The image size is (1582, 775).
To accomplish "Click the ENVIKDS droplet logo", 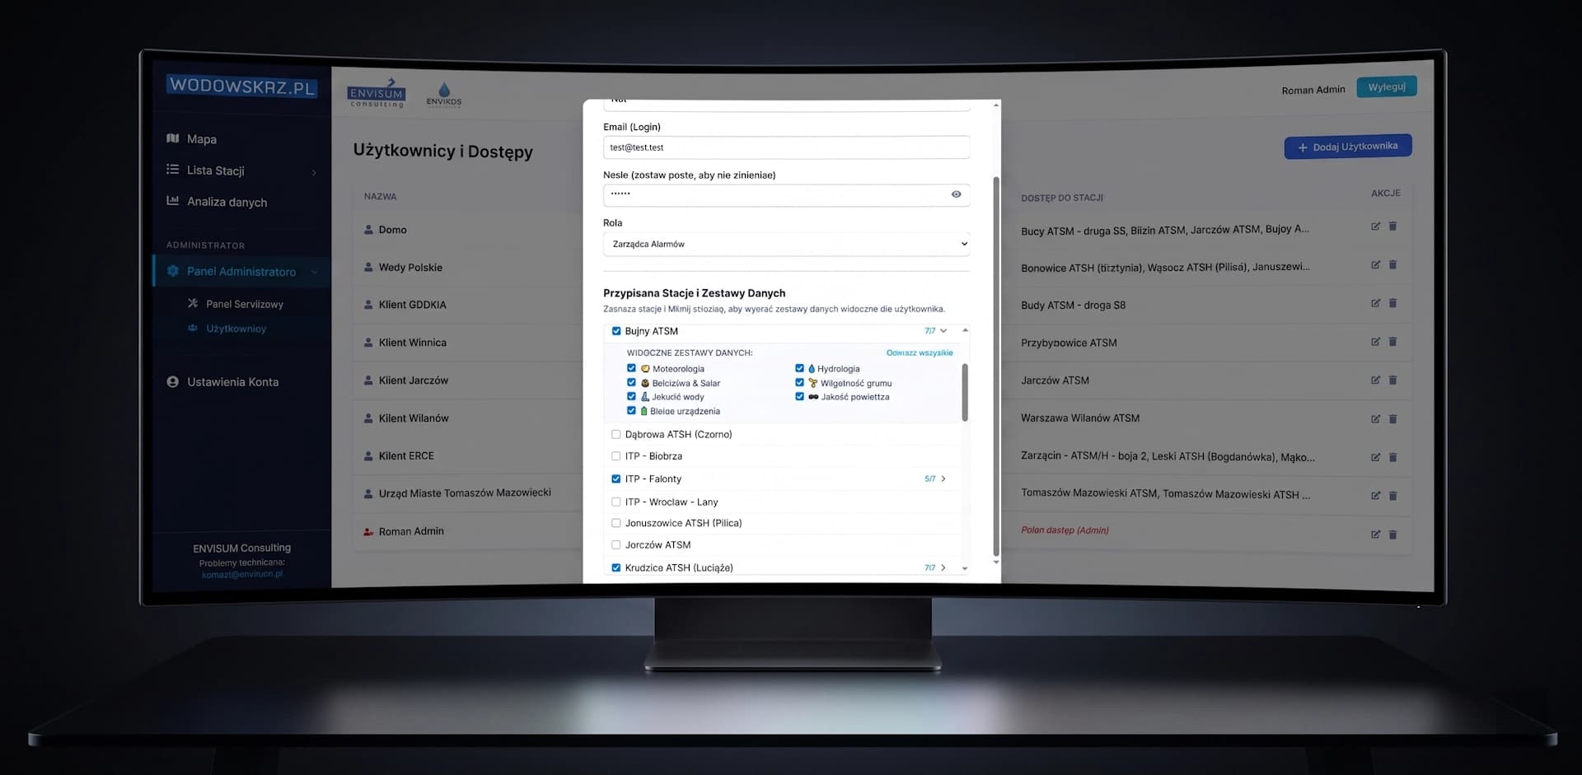I will [444, 95].
